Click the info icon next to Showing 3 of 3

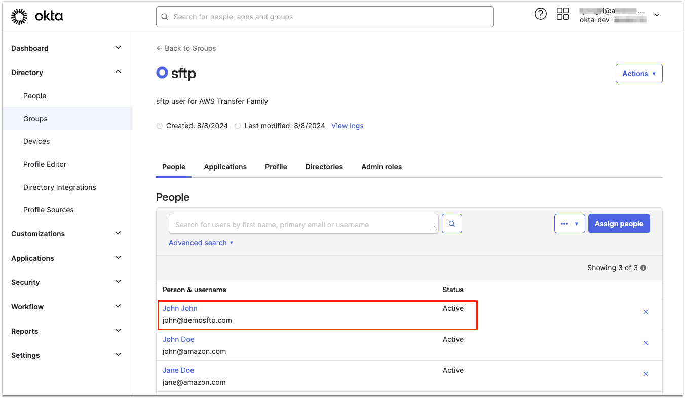[x=643, y=267]
